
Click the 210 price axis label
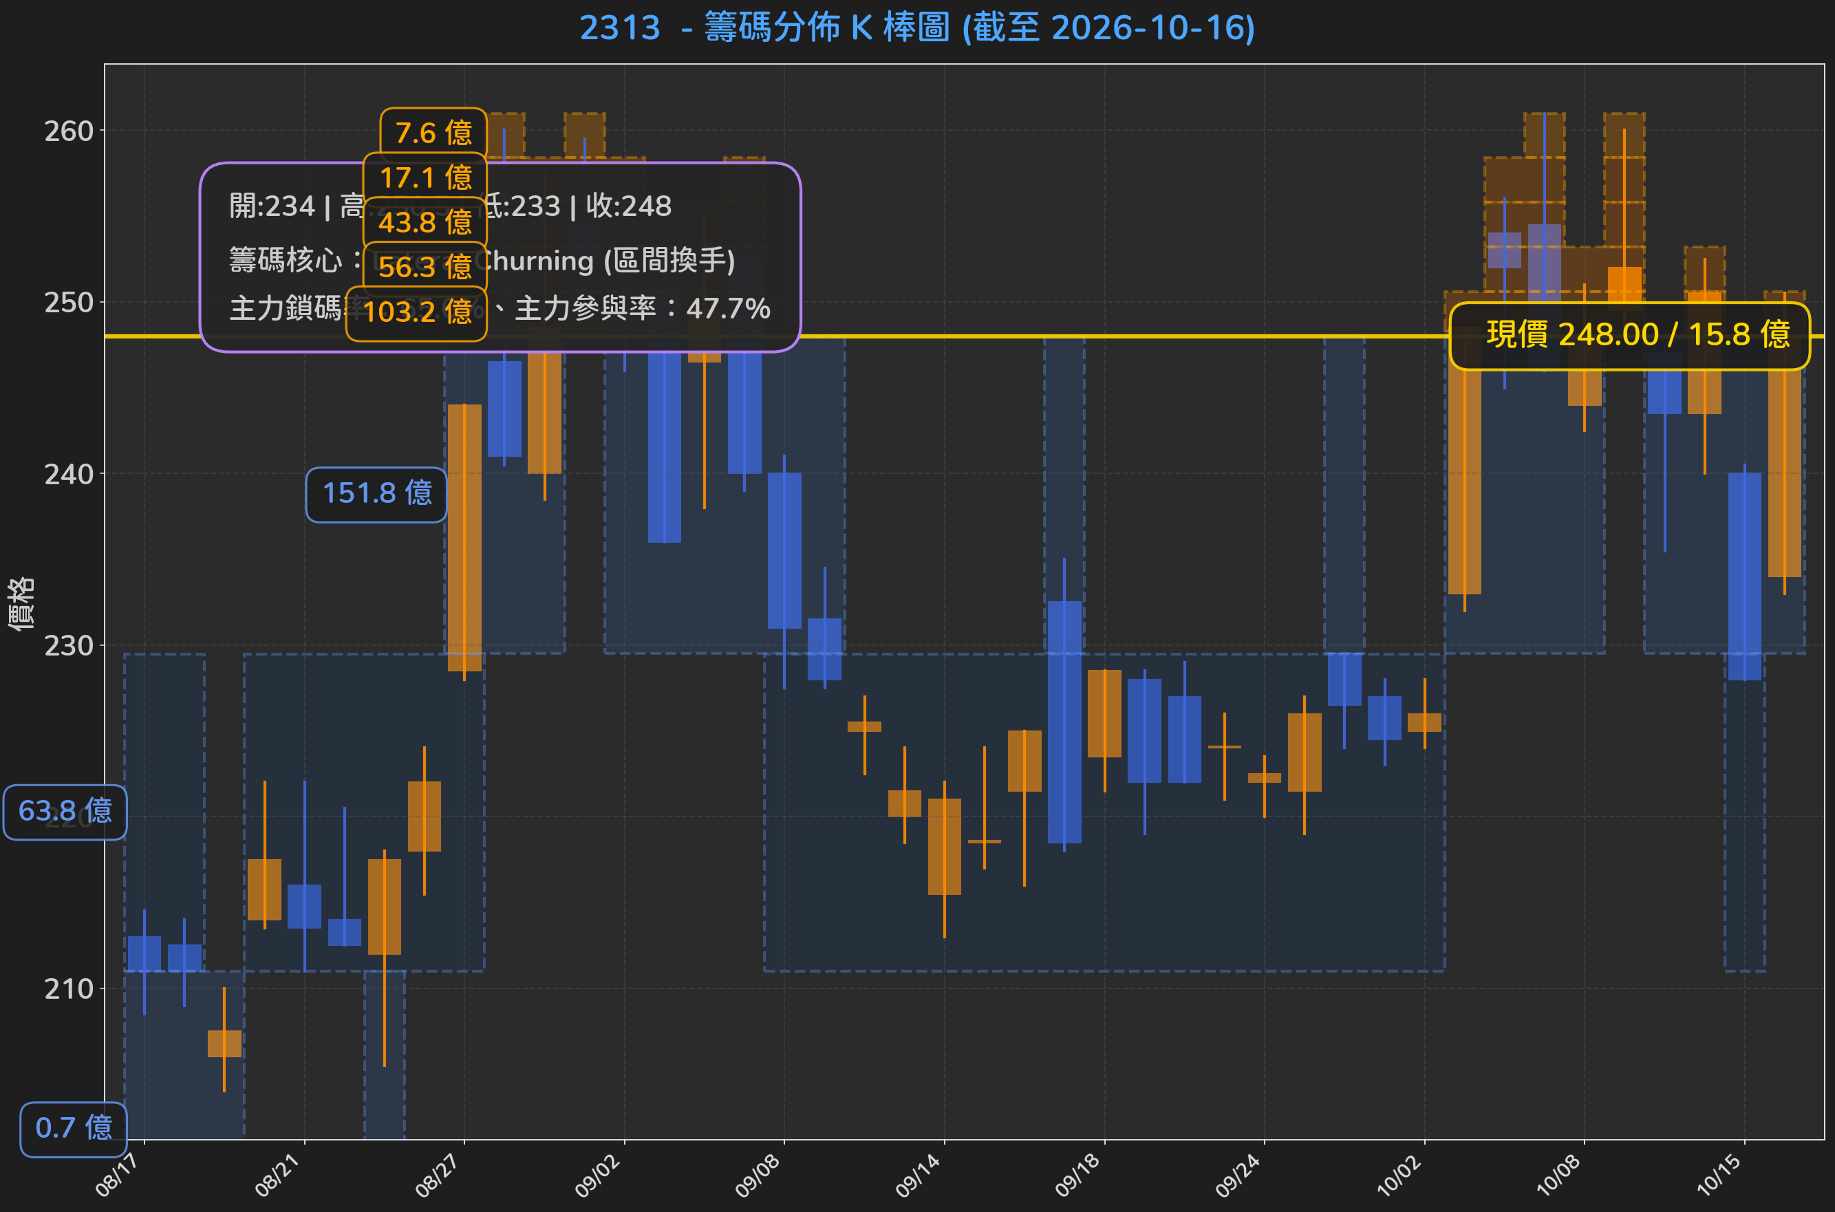pos(69,988)
